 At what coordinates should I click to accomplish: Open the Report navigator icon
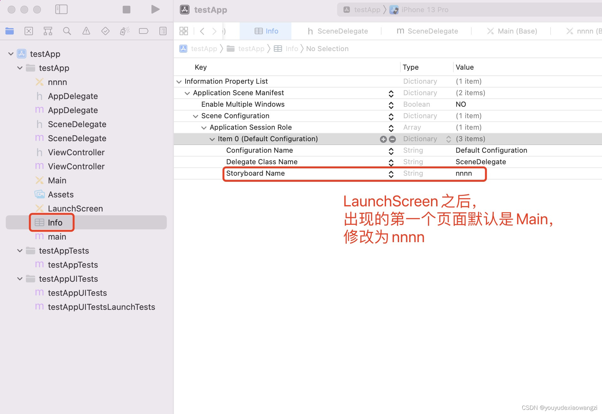(x=163, y=31)
